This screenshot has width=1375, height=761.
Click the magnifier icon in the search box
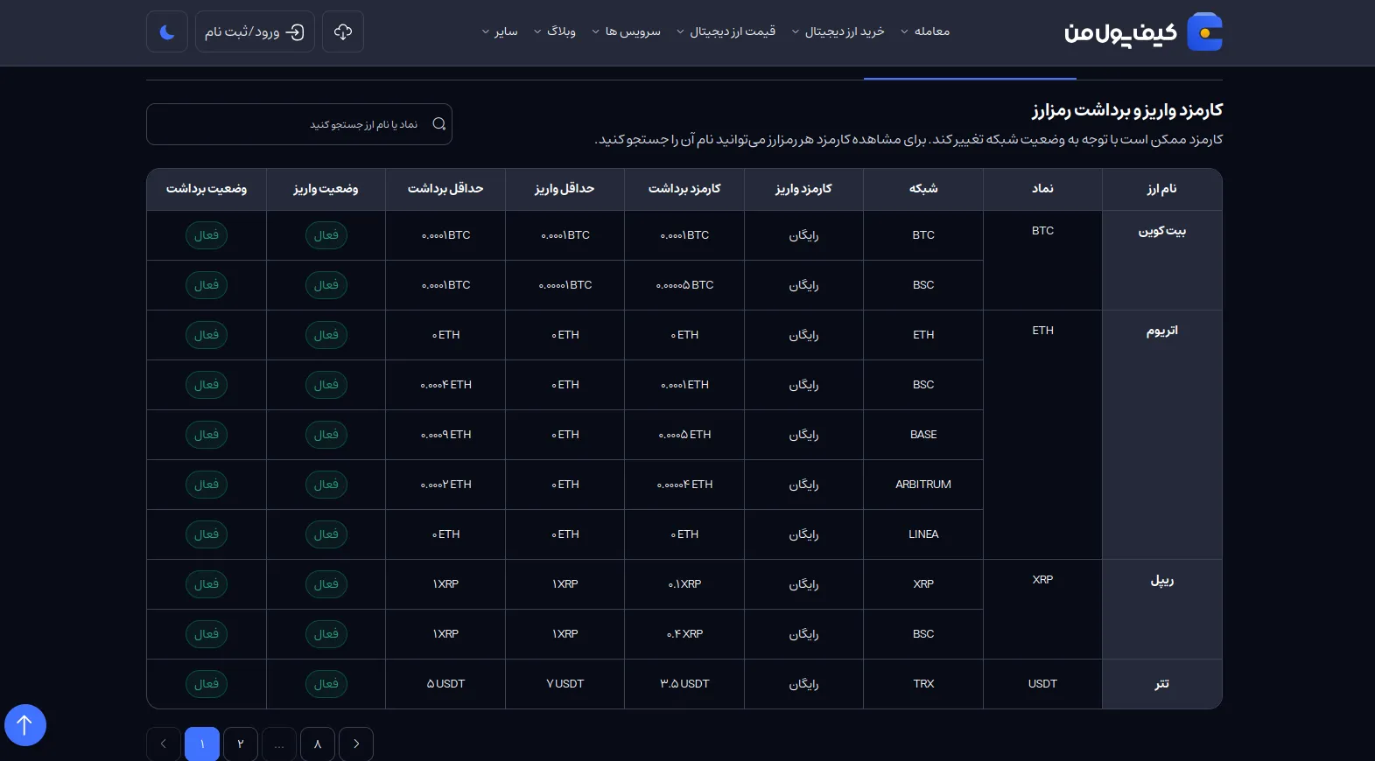click(439, 124)
